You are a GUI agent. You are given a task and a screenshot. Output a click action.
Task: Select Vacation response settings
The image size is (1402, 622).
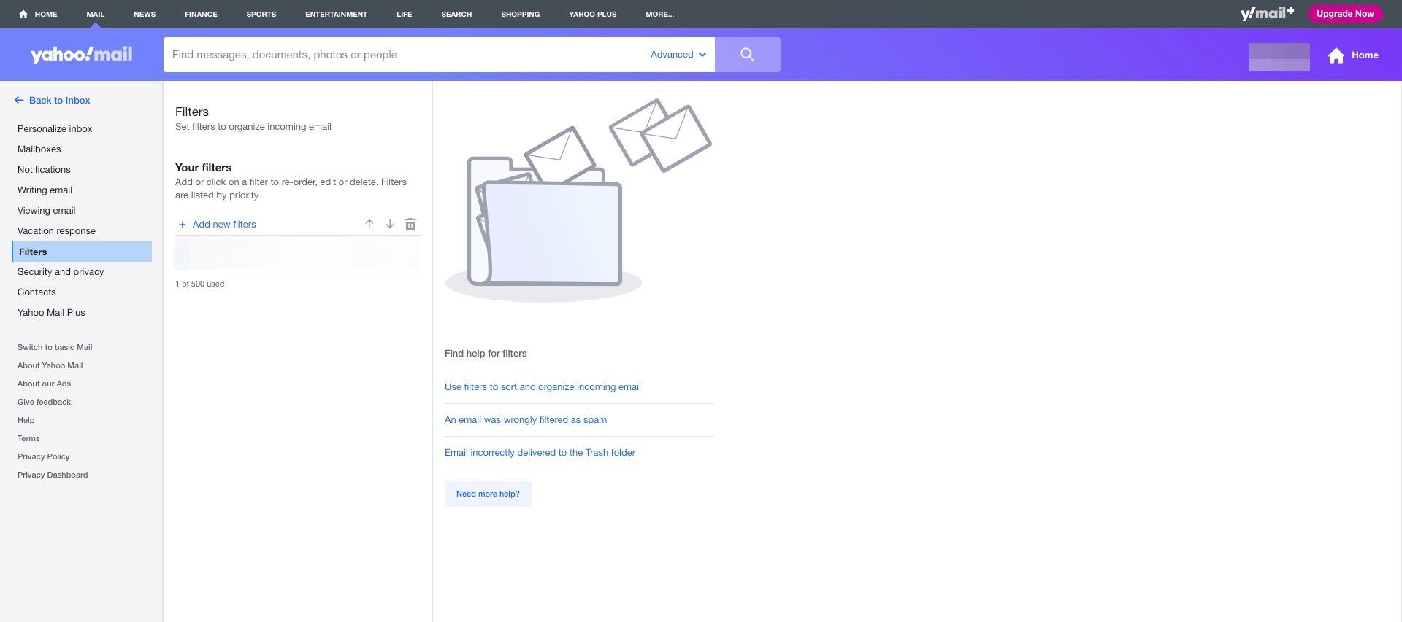pos(56,231)
